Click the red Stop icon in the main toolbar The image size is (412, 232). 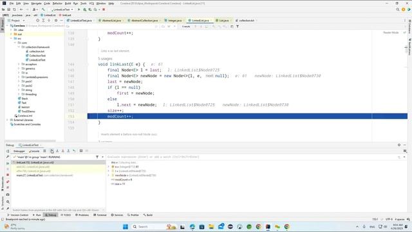[104, 10]
